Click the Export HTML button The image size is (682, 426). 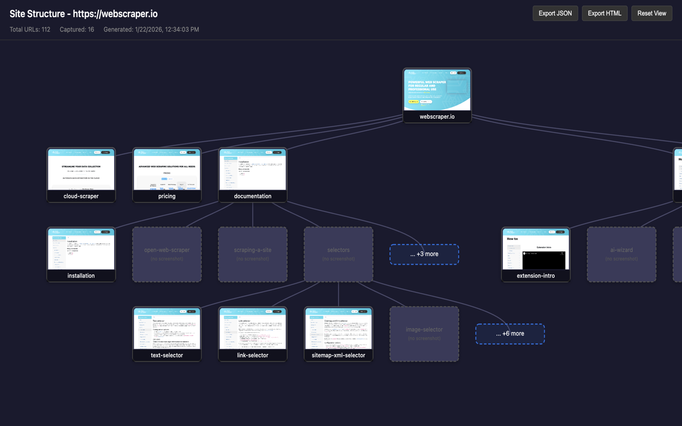point(604,13)
